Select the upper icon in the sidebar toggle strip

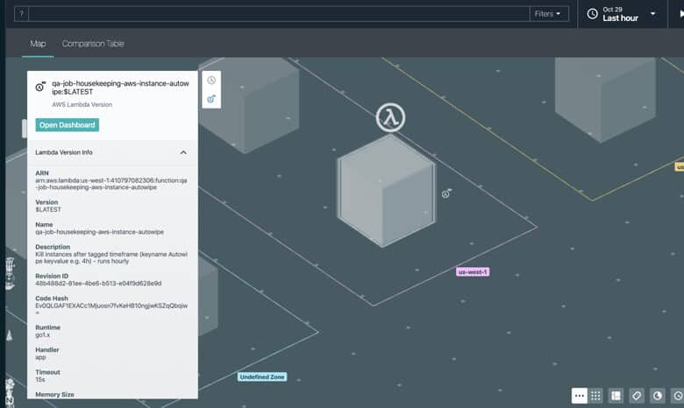tap(211, 81)
